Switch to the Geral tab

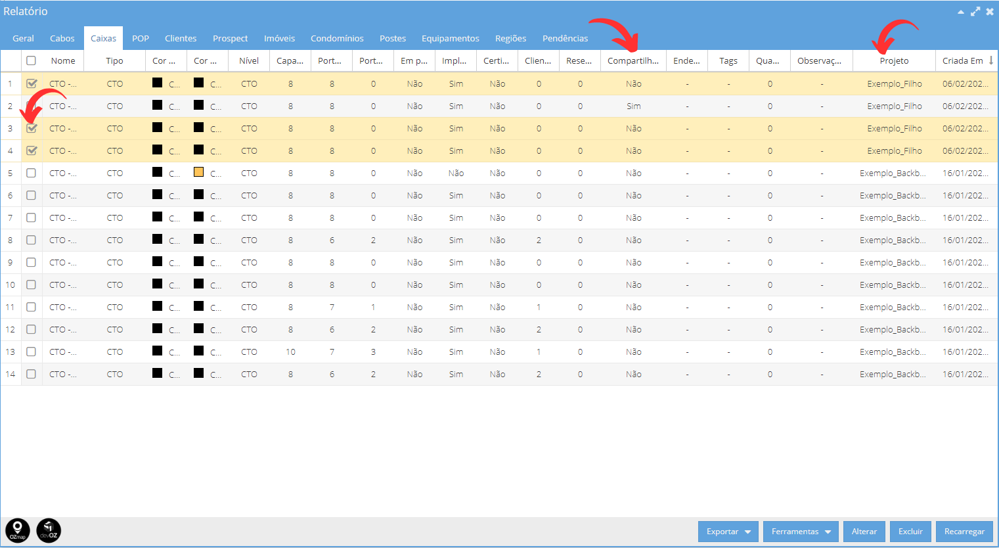tap(23, 38)
